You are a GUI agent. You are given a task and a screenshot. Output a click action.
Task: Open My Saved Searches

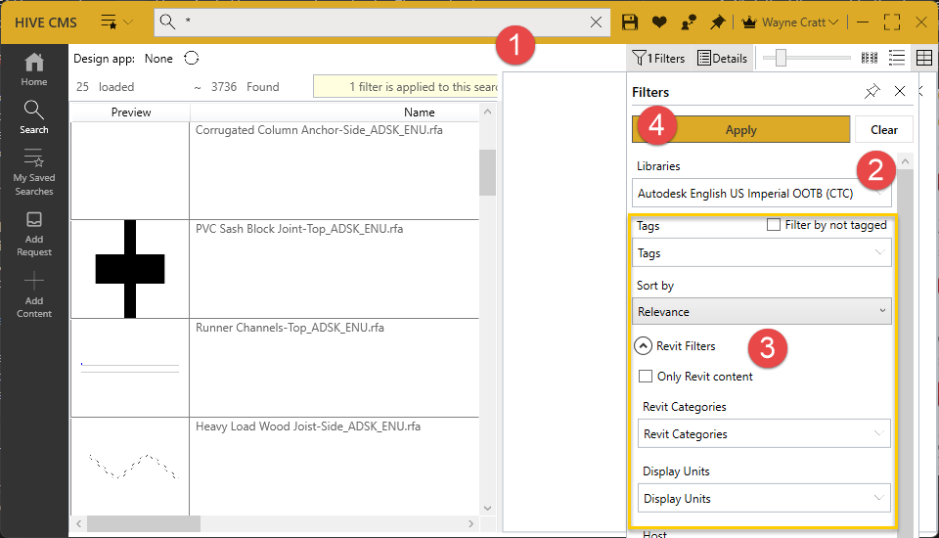(34, 172)
